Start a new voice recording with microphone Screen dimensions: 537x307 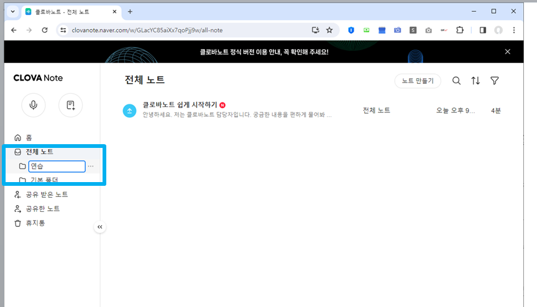[x=33, y=105]
